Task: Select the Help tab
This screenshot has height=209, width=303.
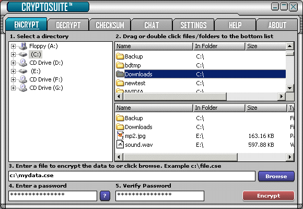Action: coord(235,25)
